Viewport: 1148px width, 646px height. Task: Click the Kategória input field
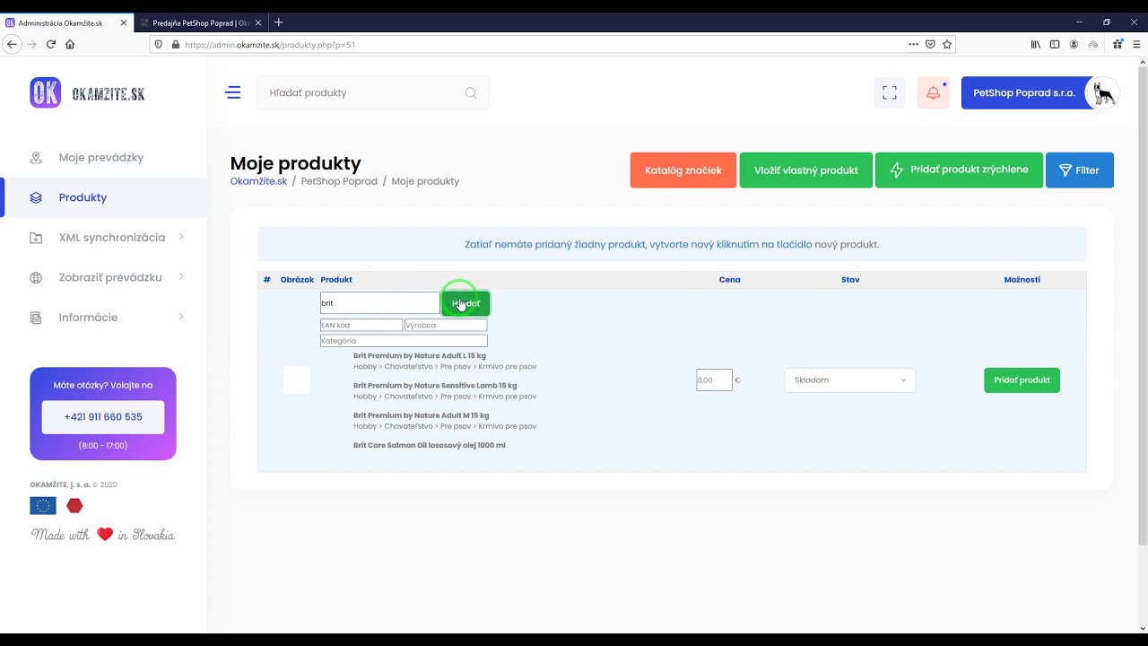pyautogui.click(x=404, y=341)
